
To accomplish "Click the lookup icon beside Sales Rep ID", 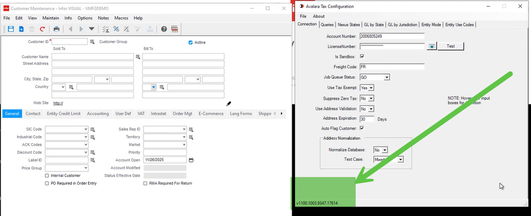I will pos(191,129).
